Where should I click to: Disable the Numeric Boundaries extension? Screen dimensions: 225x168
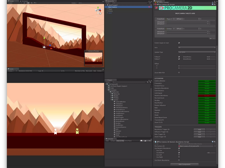click(x=207, y=96)
